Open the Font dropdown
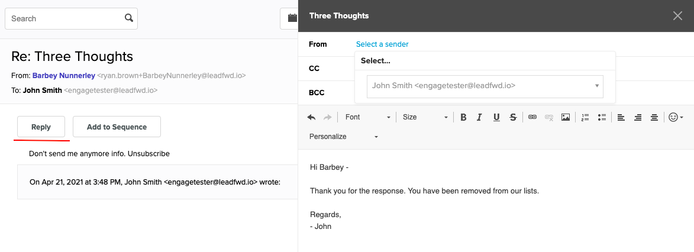Screen dimensions: 694x252 click(x=367, y=117)
